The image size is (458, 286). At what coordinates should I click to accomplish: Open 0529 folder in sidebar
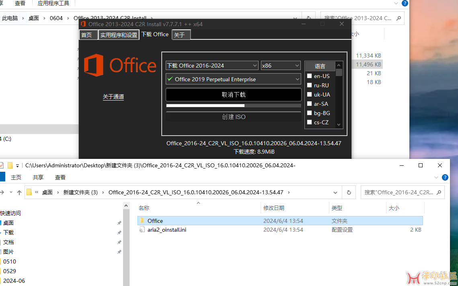(x=10, y=271)
